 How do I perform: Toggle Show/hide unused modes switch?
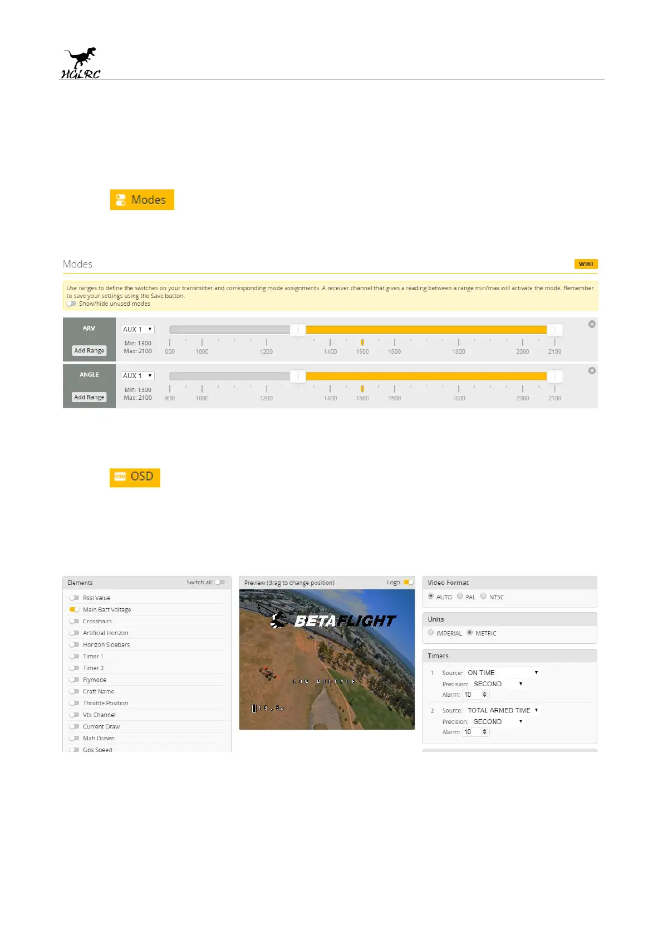pyautogui.click(x=71, y=304)
